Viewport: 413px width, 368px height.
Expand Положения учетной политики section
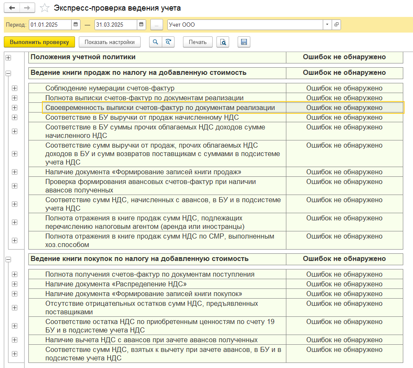[8, 58]
